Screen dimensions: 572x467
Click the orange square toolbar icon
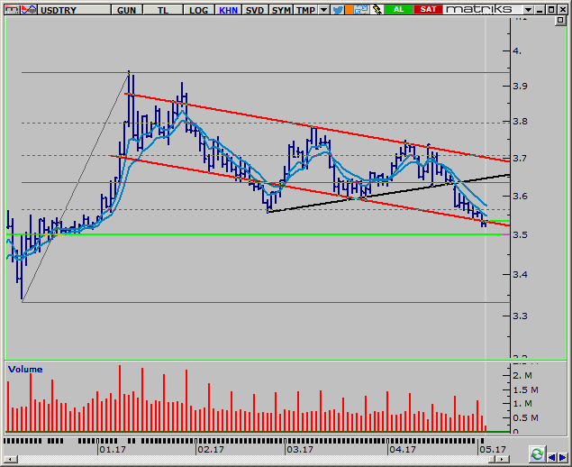point(350,9)
